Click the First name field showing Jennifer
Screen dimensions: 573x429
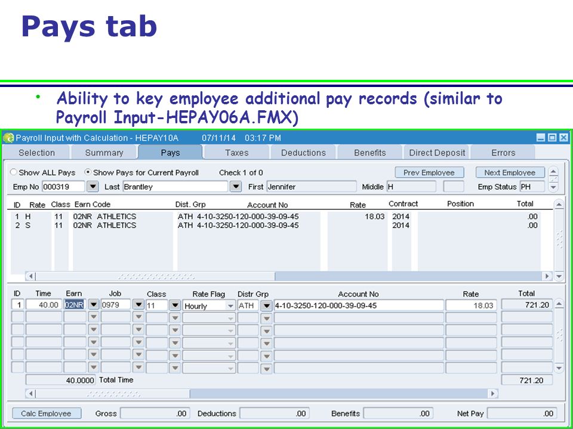click(x=312, y=186)
